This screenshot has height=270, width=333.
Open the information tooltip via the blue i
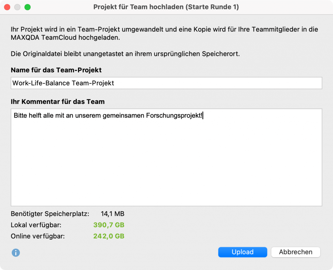[x=15, y=252]
